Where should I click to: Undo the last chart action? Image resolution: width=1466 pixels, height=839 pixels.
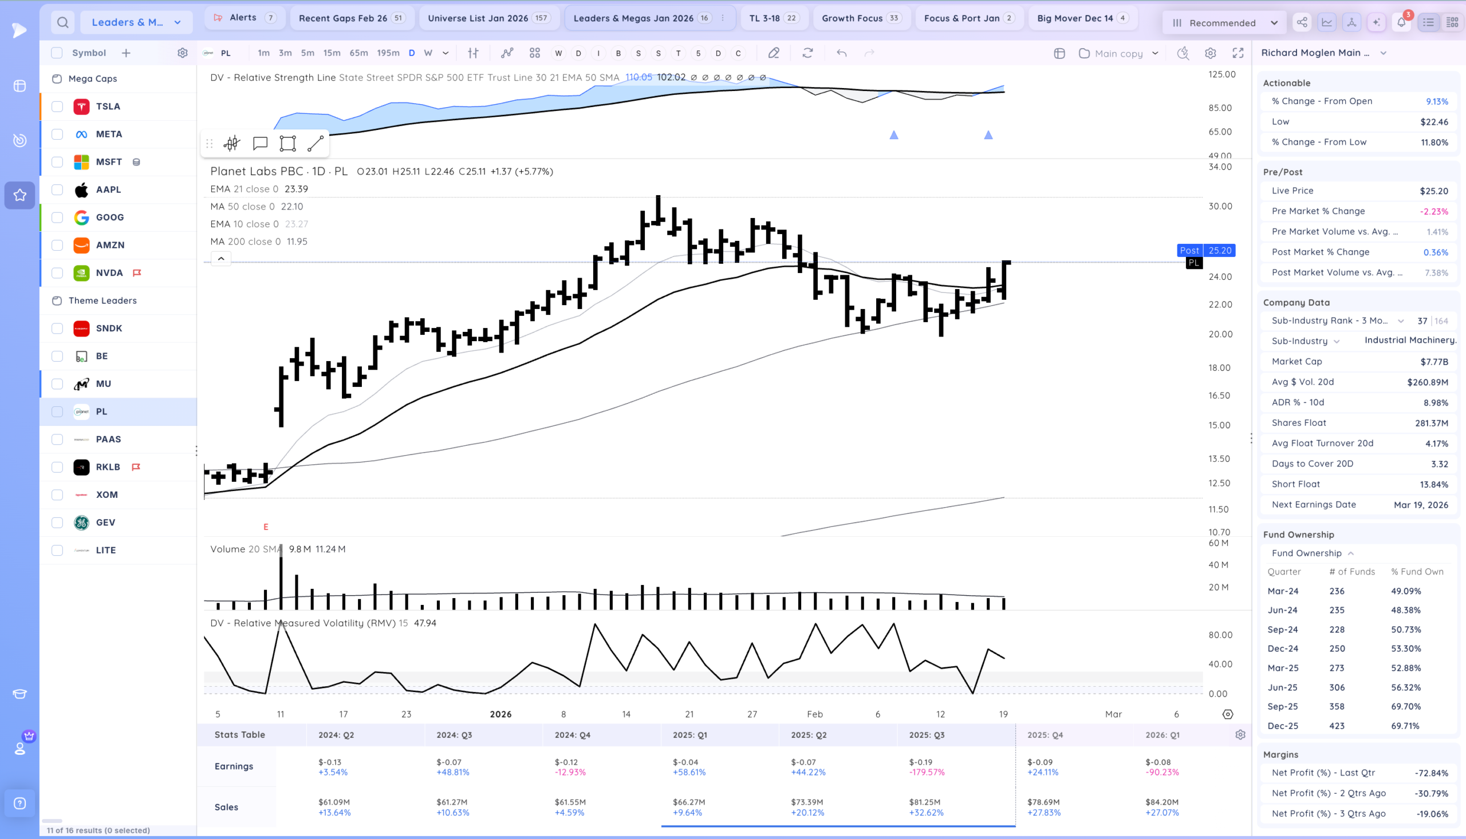(x=842, y=53)
